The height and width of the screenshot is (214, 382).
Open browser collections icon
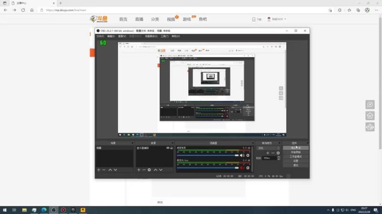[x=358, y=10]
